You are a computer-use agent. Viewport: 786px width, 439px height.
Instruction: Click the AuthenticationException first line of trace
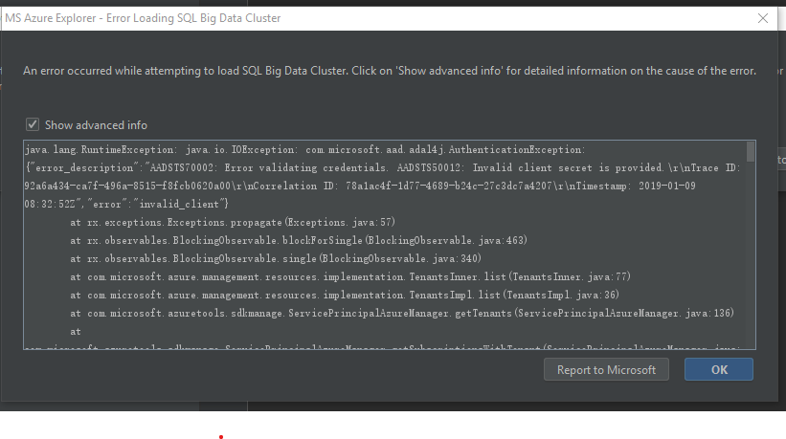pos(304,149)
